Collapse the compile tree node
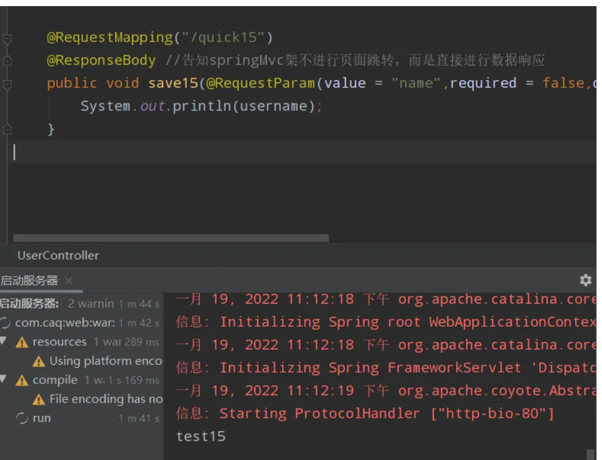This screenshot has width=602, height=460. tap(4, 379)
